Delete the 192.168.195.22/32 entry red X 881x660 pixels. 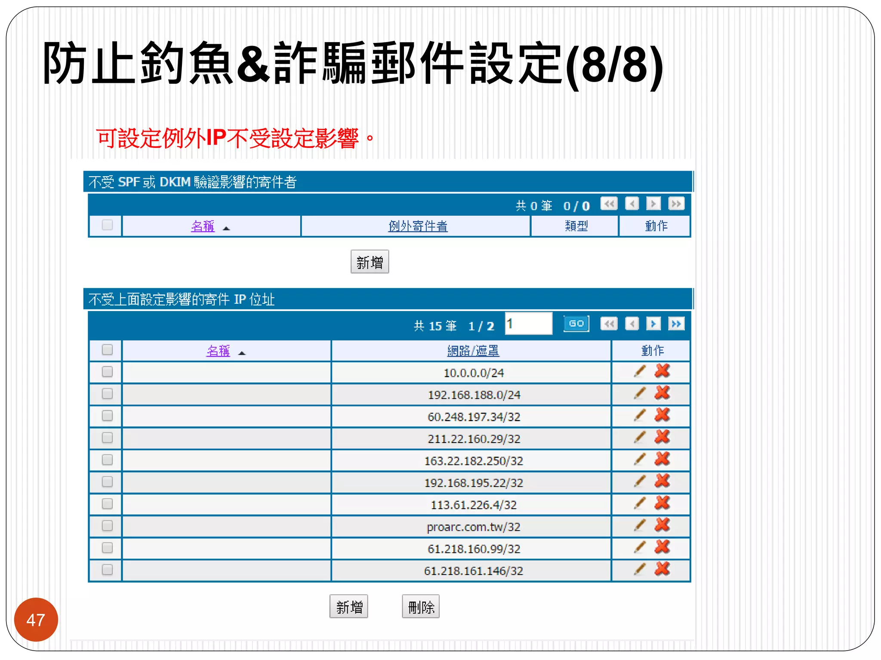(662, 481)
